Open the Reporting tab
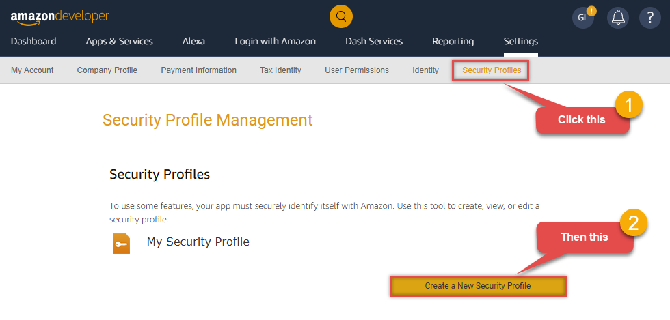Viewport: 670px width, 320px height. pos(453,42)
